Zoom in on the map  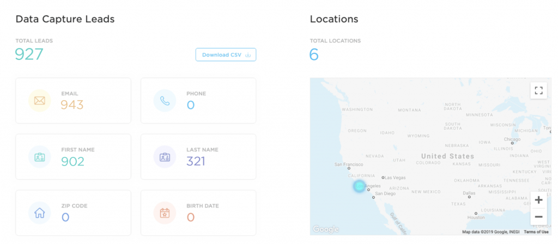538,200
